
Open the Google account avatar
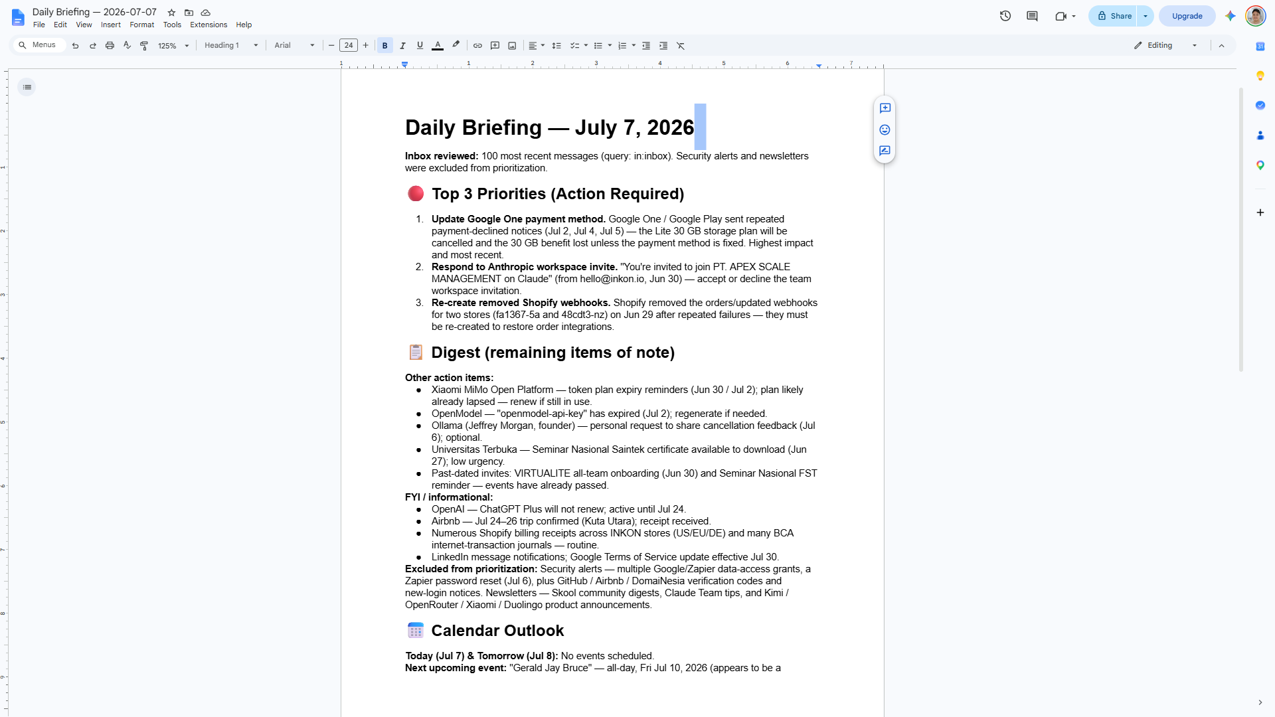tap(1255, 16)
